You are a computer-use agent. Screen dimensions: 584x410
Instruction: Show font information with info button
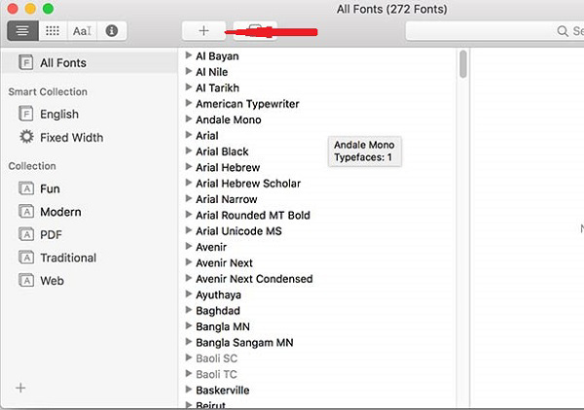tap(112, 31)
